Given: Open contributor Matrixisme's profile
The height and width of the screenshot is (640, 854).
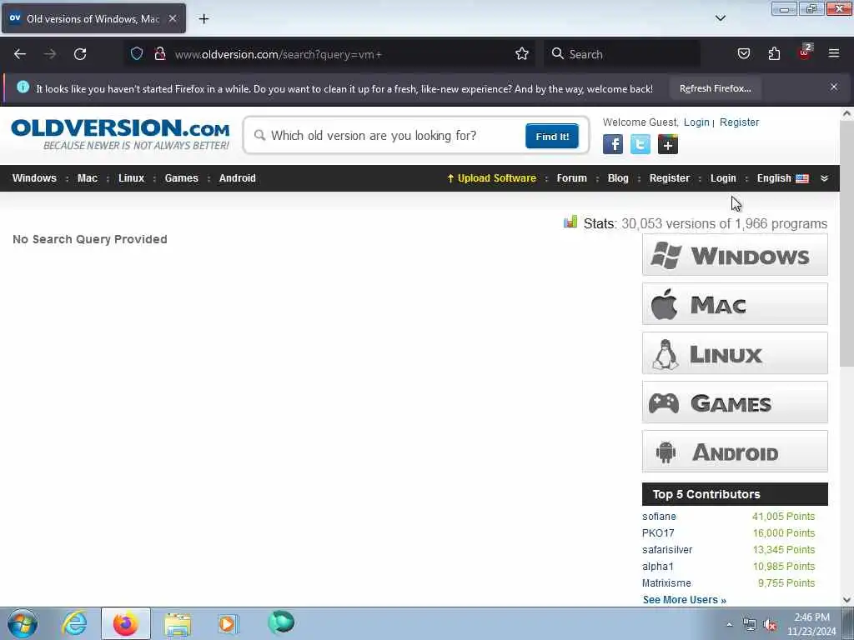Looking at the screenshot, I should pyautogui.click(x=666, y=583).
